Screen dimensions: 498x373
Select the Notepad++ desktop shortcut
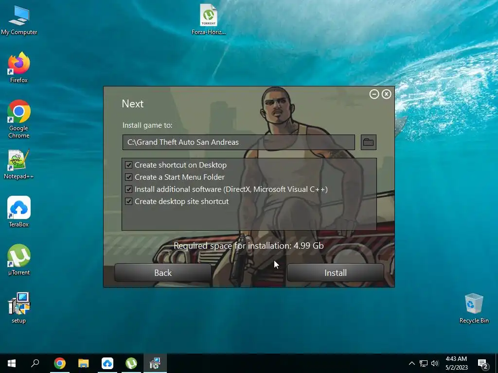tap(19, 164)
